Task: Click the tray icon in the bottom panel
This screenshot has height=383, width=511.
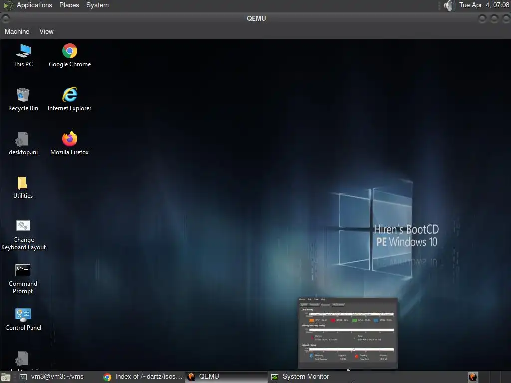Action: [473, 377]
